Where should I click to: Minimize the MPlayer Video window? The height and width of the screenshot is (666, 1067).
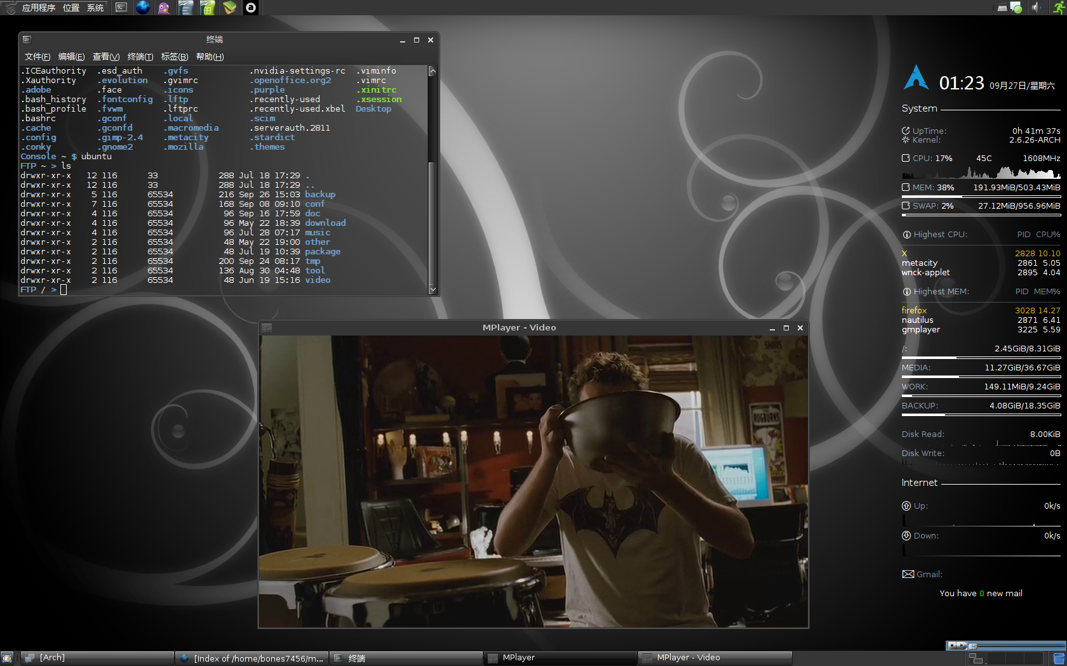point(772,329)
